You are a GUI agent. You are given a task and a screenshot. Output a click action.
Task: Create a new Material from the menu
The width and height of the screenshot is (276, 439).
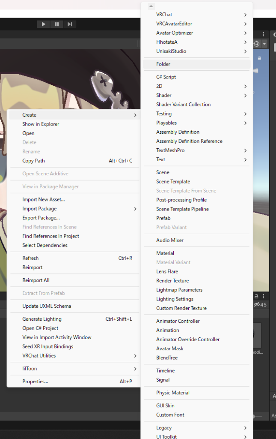[x=165, y=253]
